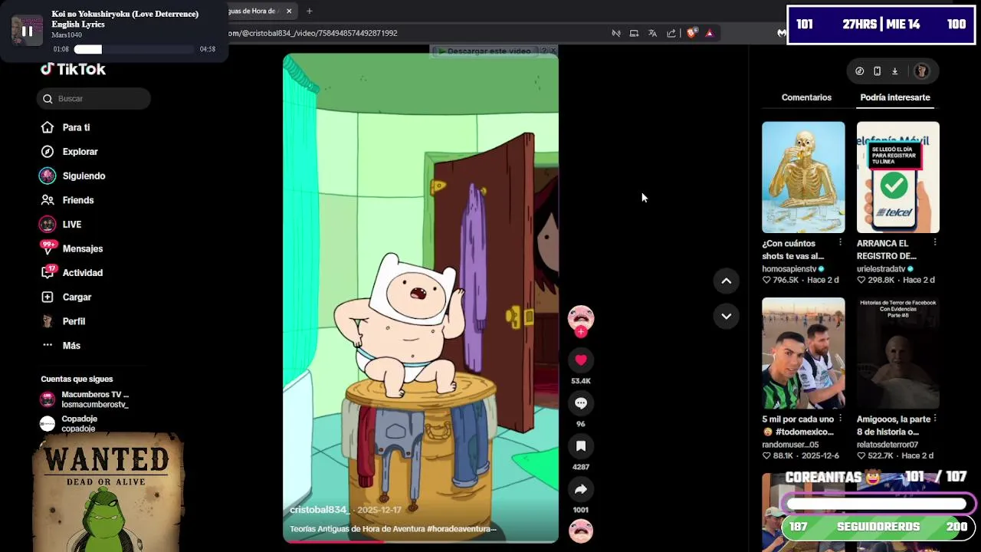Open the desktop app download icon
This screenshot has width=981, height=552.
(x=894, y=71)
